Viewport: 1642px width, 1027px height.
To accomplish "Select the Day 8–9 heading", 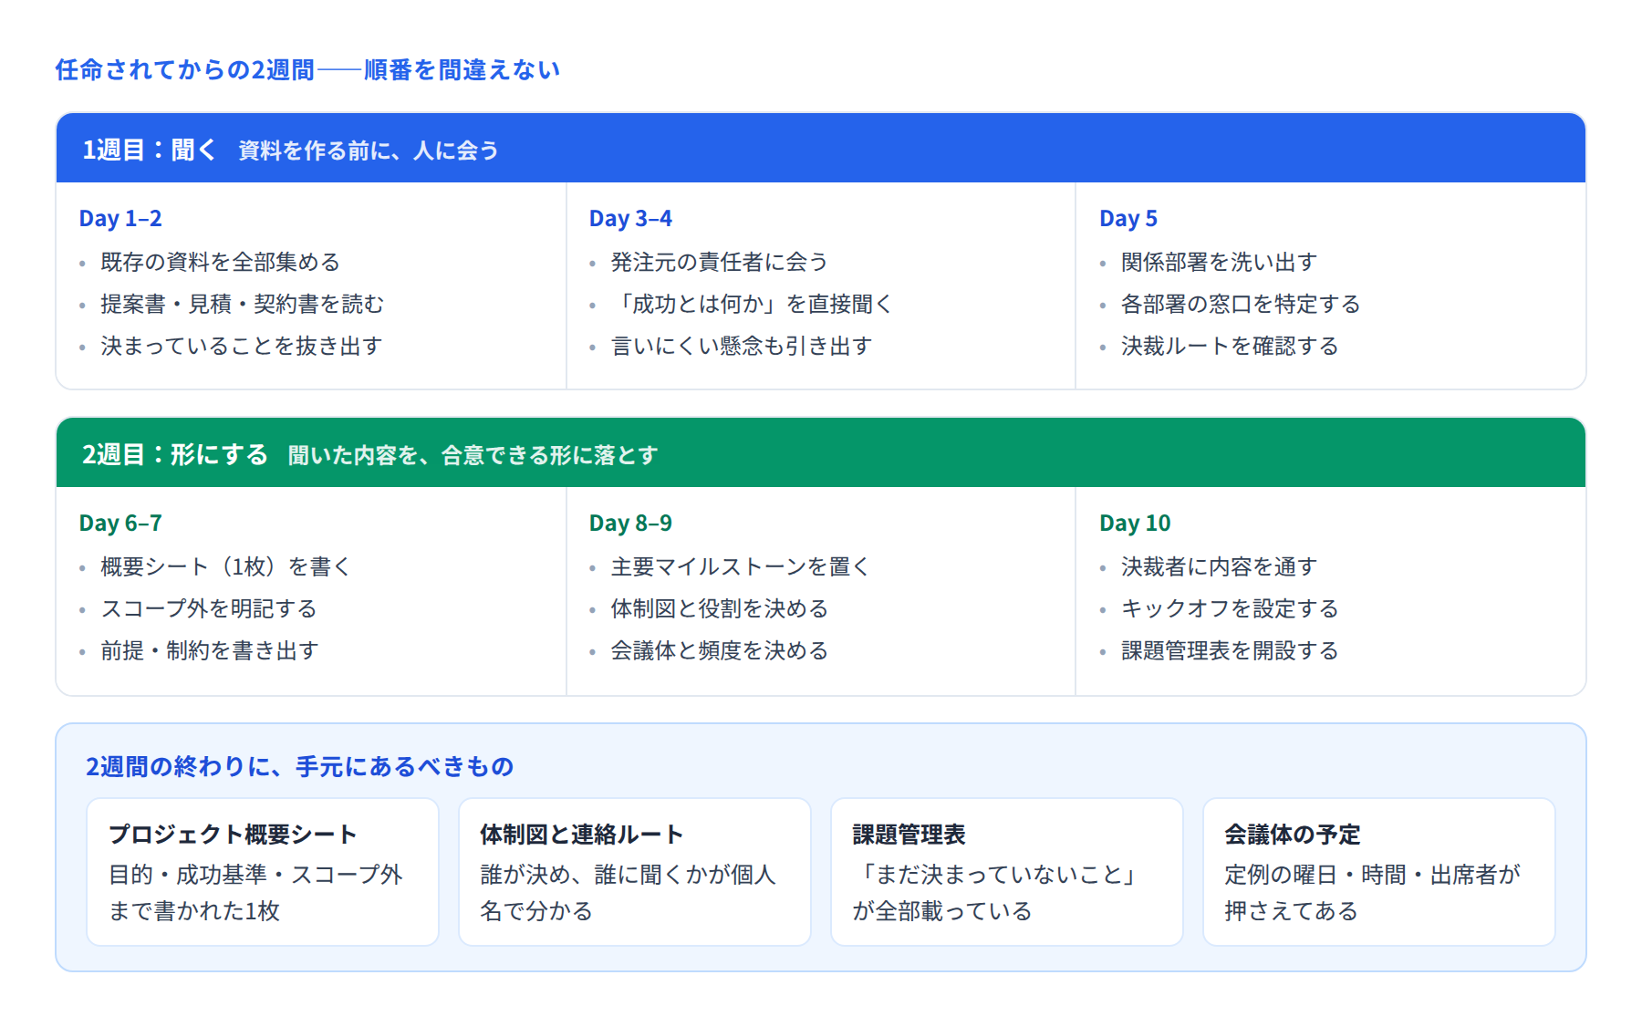I will pos(630,524).
